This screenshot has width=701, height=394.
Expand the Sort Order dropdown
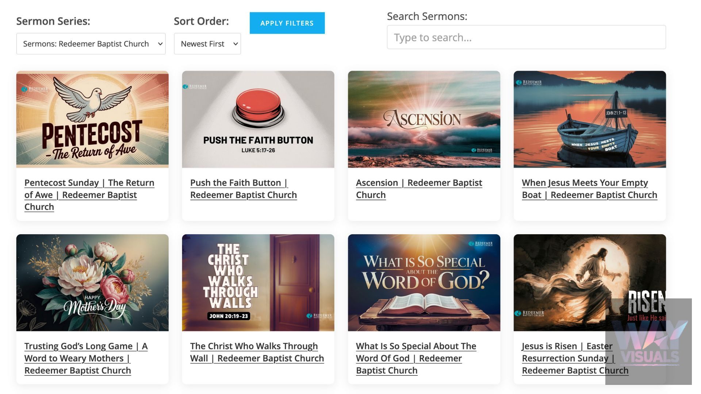[x=207, y=44]
